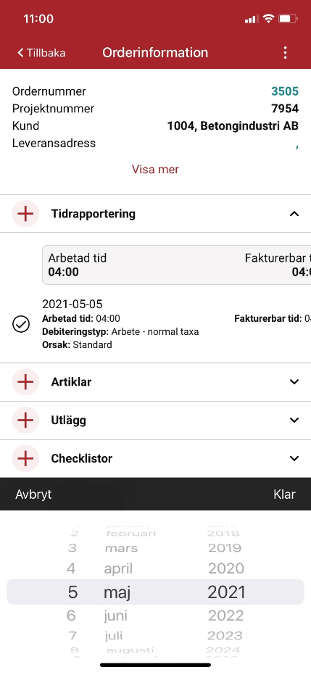
Task: Pick 2022 in the year wheel
Action: (x=226, y=616)
